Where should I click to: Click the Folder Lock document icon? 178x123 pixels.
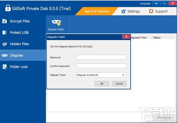pyautogui.click(x=5, y=67)
